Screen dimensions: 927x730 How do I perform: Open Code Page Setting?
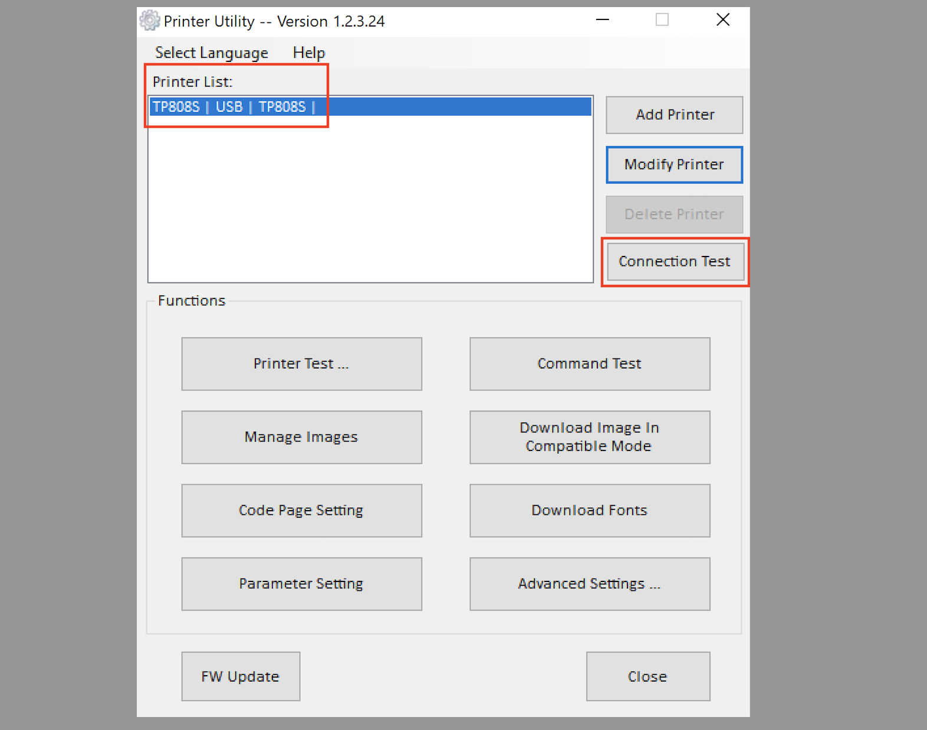click(x=301, y=511)
